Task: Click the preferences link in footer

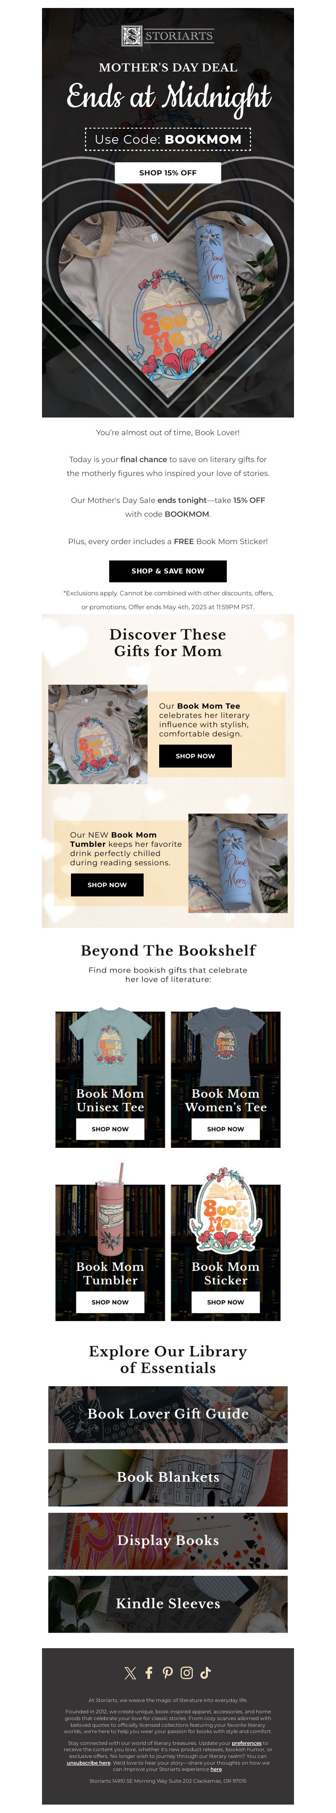Action: tap(247, 1743)
